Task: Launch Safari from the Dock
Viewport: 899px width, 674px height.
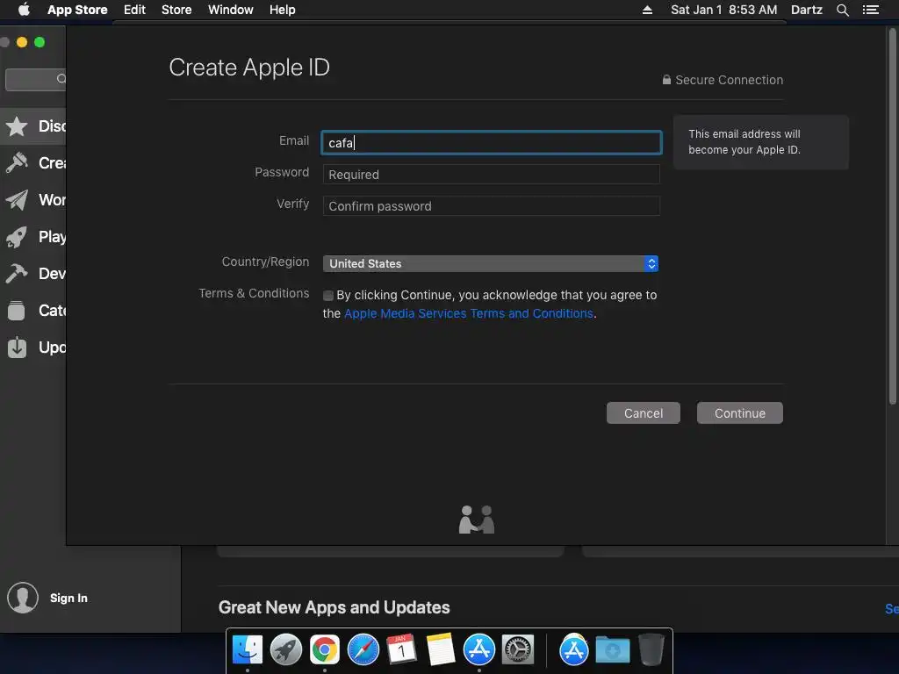Action: click(363, 650)
